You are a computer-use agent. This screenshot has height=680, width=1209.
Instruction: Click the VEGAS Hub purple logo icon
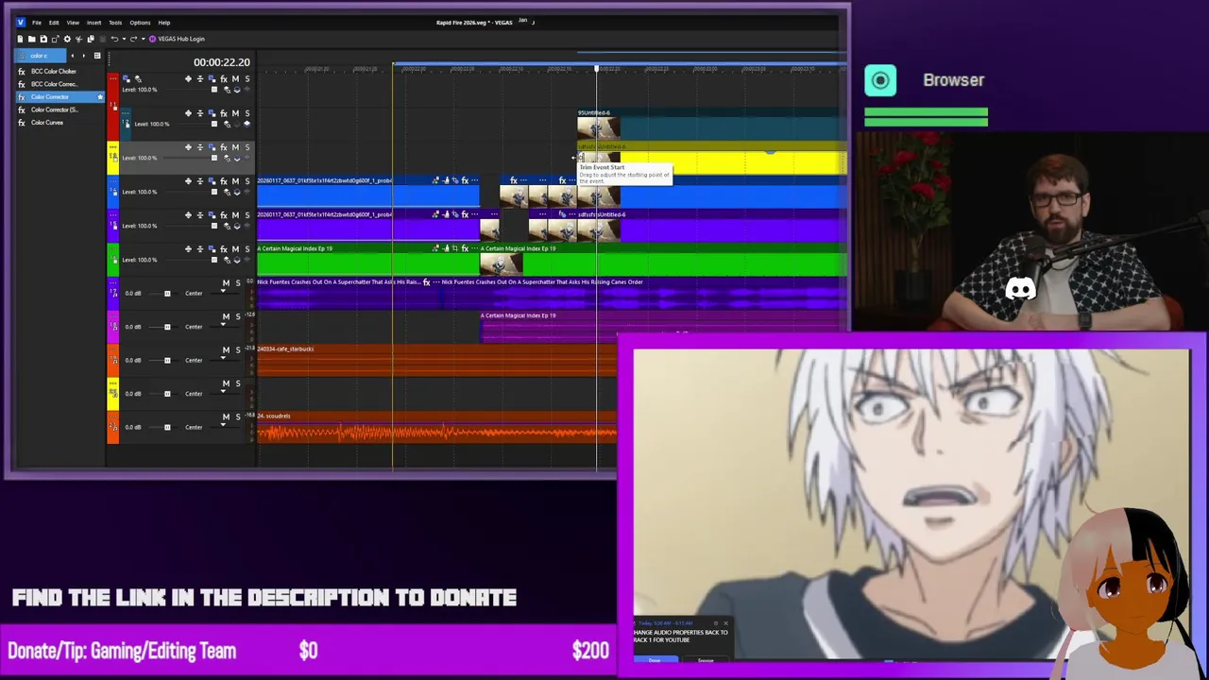pyautogui.click(x=152, y=39)
